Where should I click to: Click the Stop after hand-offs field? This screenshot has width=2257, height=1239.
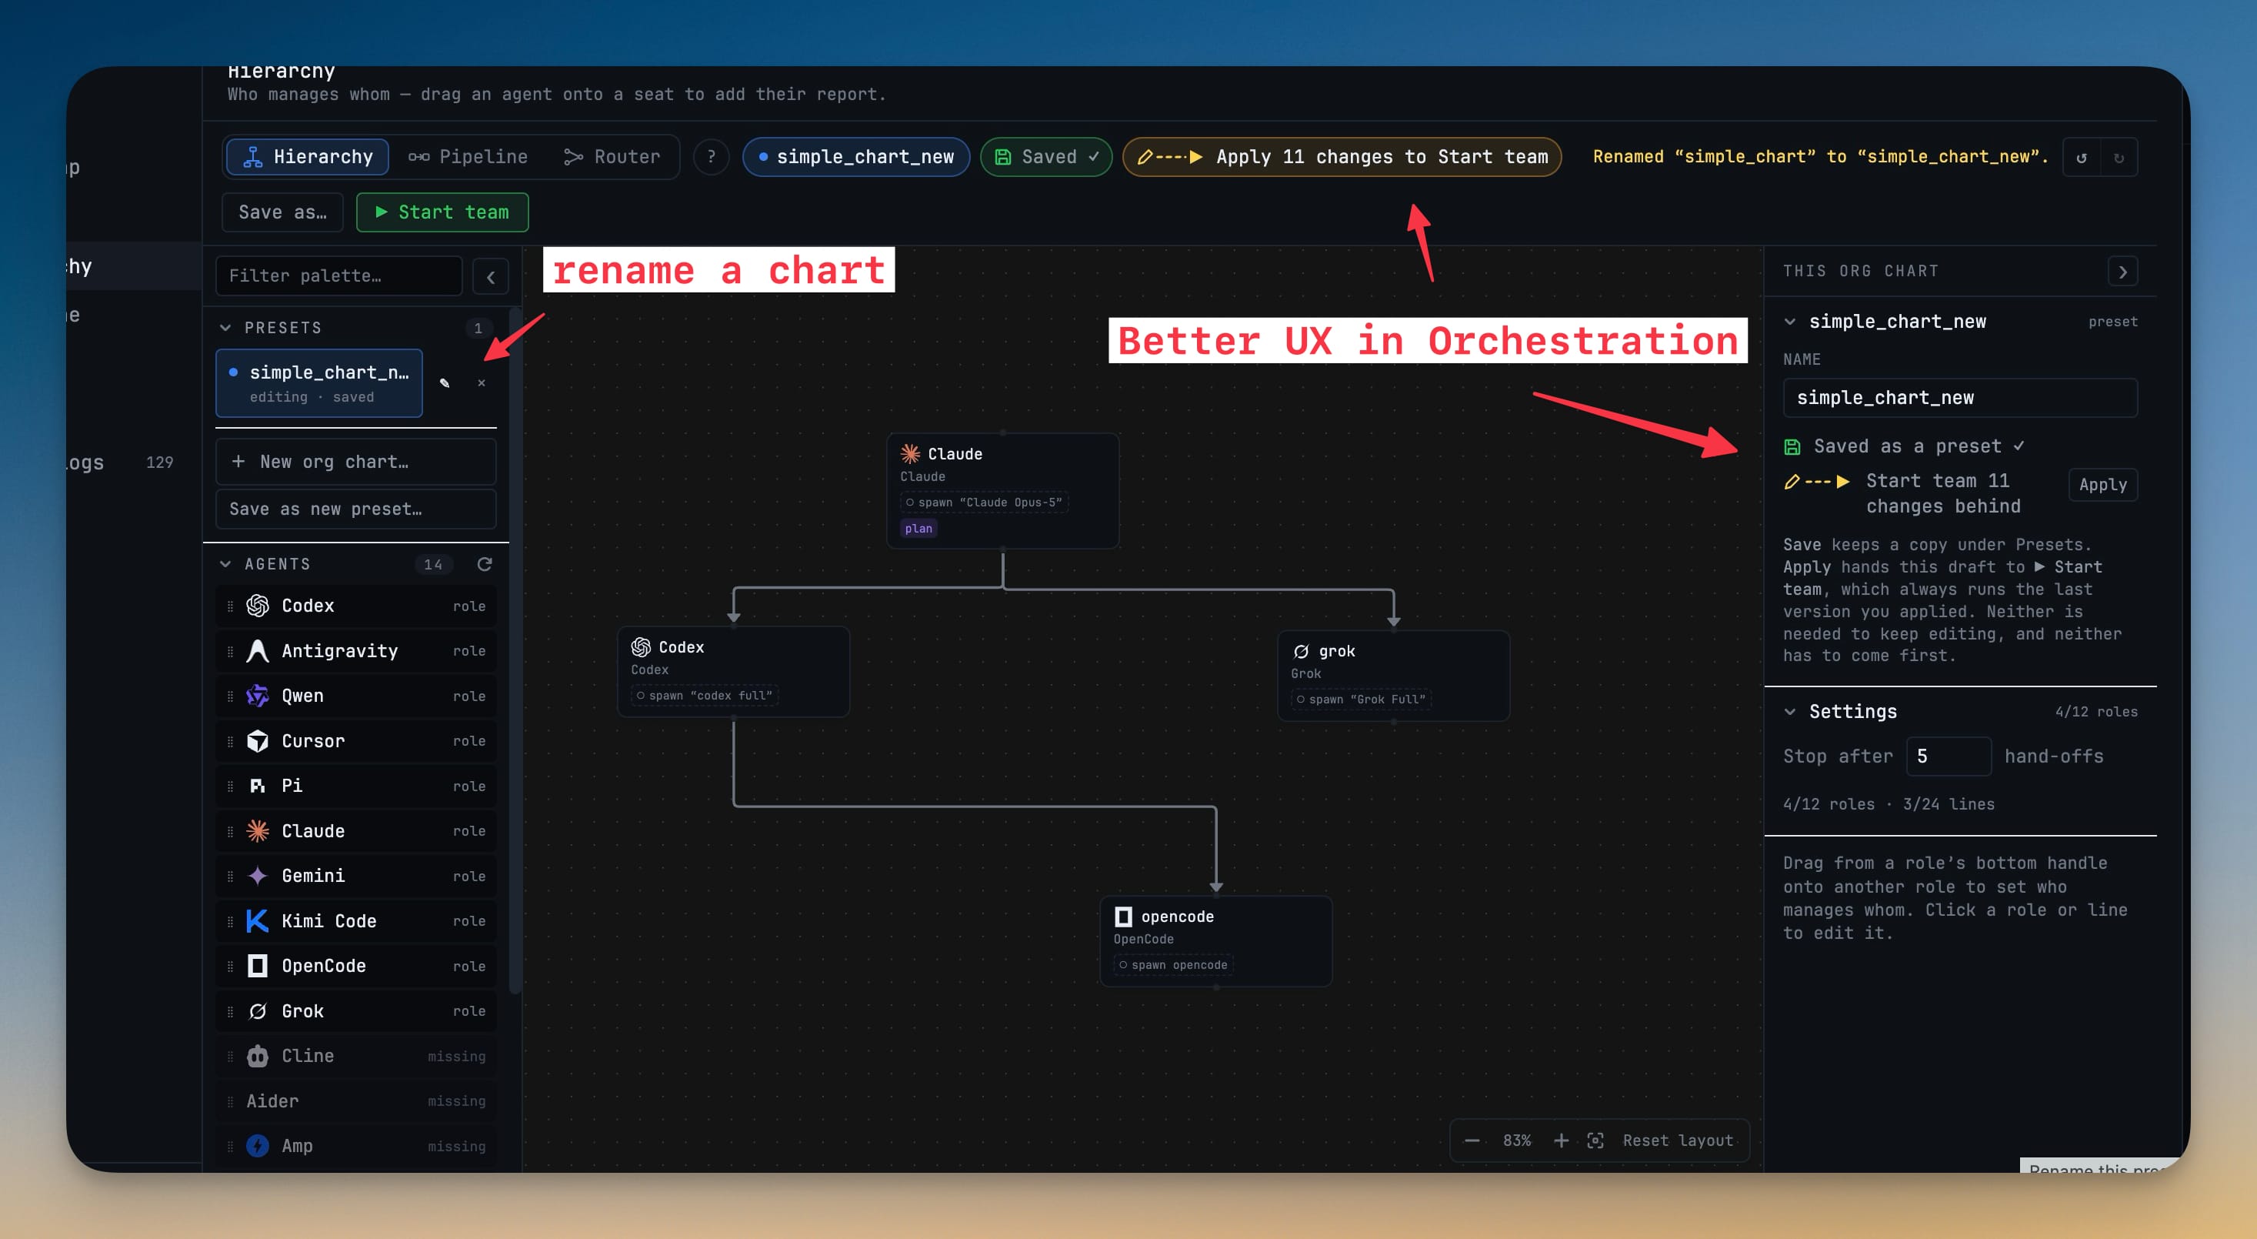(1949, 756)
